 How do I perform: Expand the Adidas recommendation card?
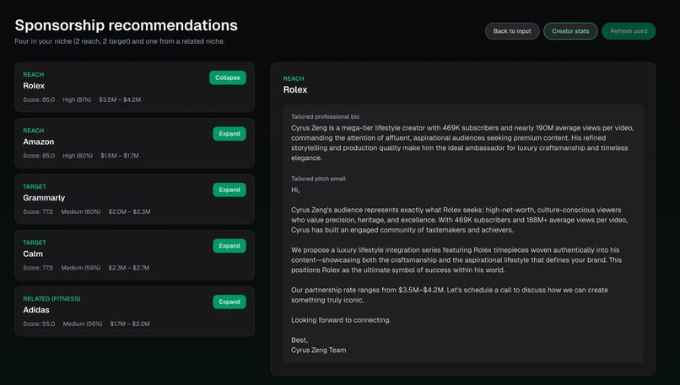tap(229, 302)
